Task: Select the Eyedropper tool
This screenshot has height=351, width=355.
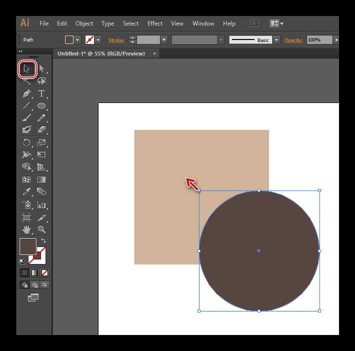Action: click(x=26, y=192)
